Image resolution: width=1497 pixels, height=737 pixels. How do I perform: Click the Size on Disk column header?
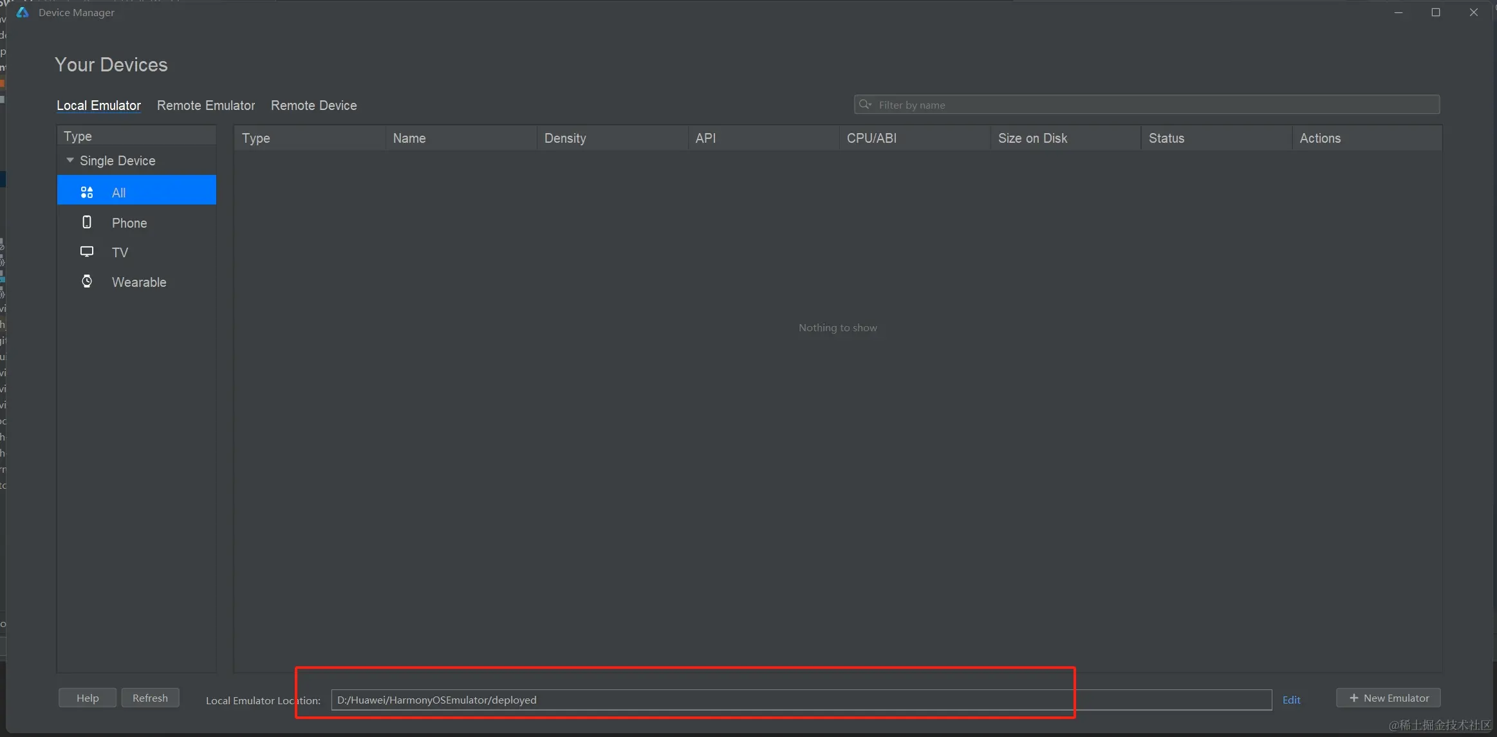pos(1032,138)
